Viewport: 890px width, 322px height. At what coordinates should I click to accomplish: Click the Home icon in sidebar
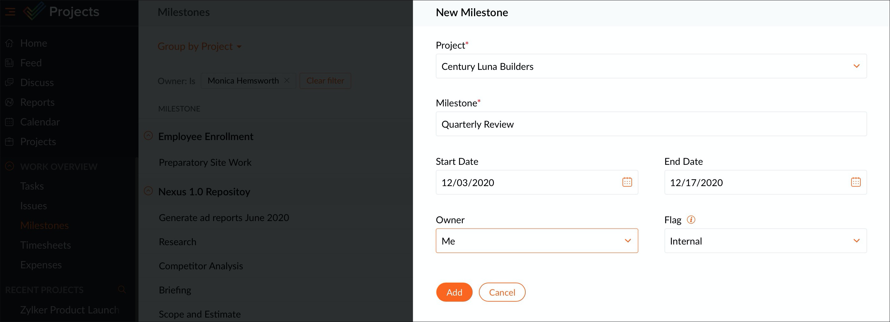[9, 43]
